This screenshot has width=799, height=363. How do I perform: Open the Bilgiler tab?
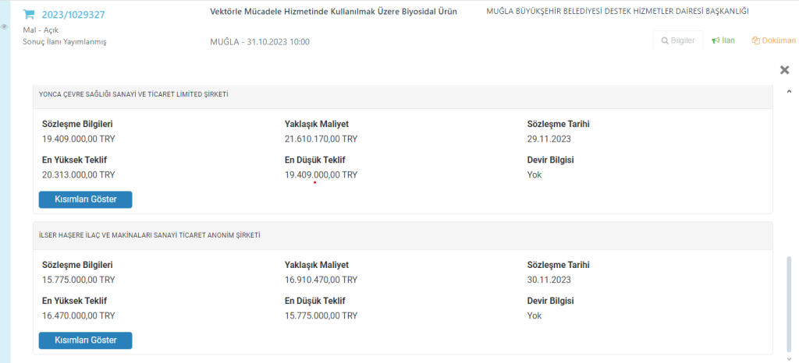tap(678, 41)
